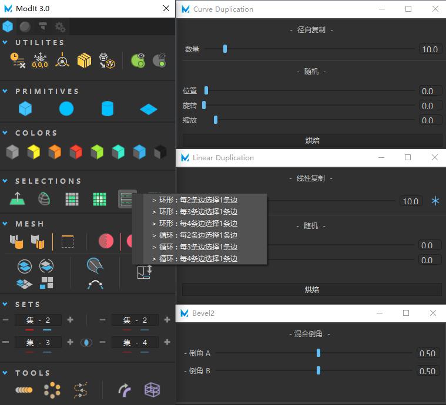Collapse the SETS section
Screen dimensions: 446x405
click(5, 305)
